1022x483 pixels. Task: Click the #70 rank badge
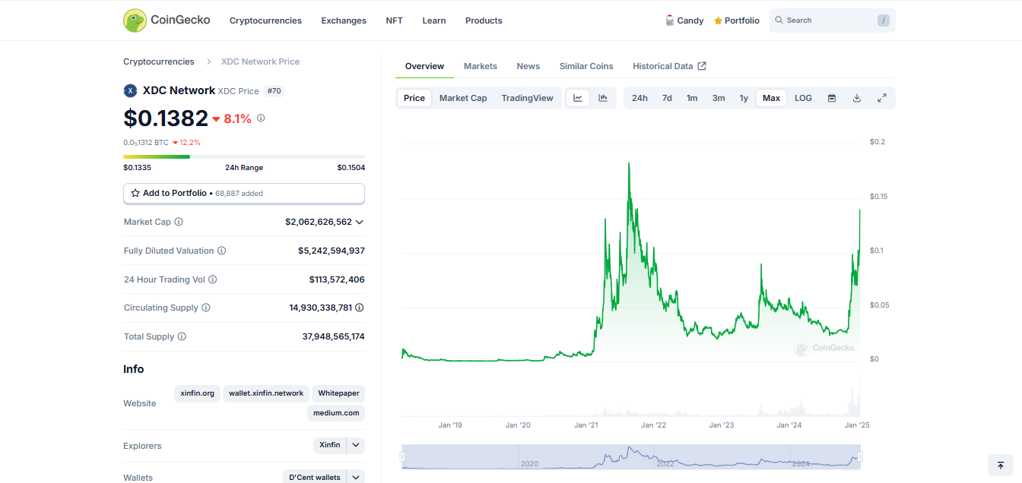tap(274, 91)
